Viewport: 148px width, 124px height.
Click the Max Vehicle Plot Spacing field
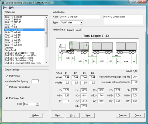point(36,81)
